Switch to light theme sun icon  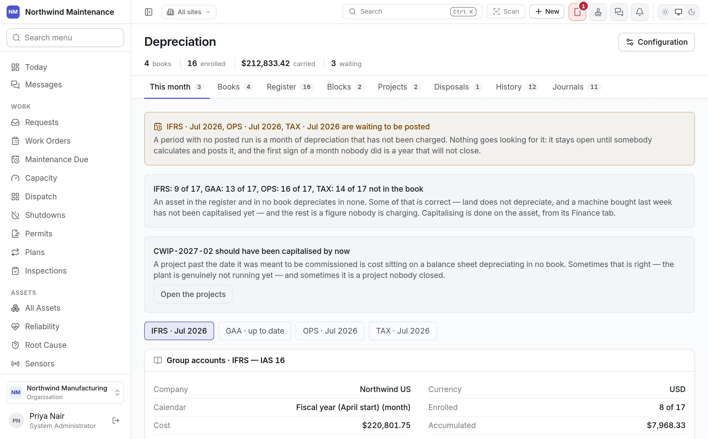coord(665,12)
